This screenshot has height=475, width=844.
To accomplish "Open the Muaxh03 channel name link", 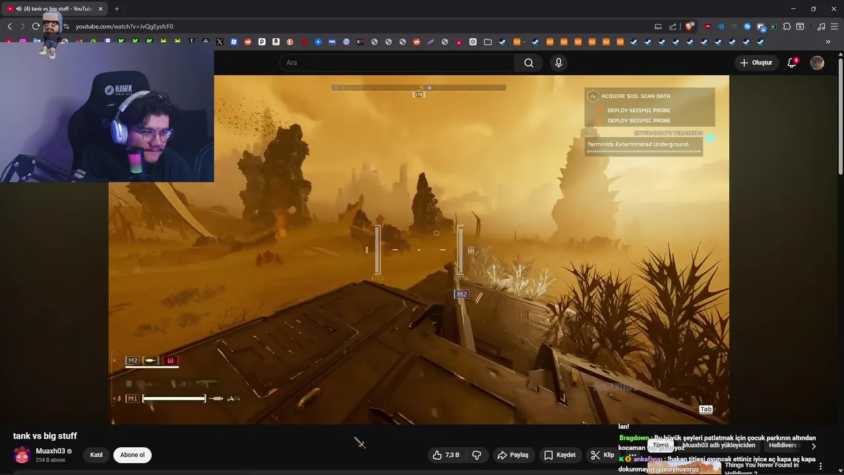I will [50, 451].
